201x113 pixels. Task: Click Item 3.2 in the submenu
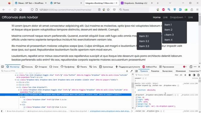tap(144, 41)
